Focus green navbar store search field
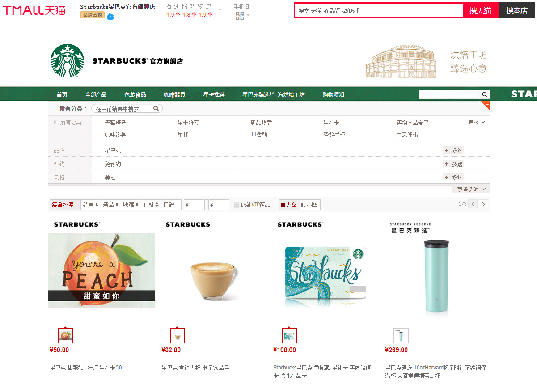Image resolution: width=537 pixels, height=386 pixels. [x=448, y=94]
